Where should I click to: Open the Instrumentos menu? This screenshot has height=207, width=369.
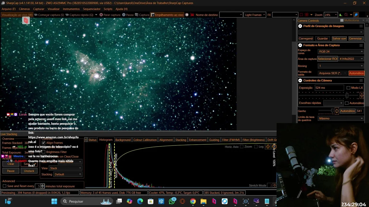[x=71, y=9]
